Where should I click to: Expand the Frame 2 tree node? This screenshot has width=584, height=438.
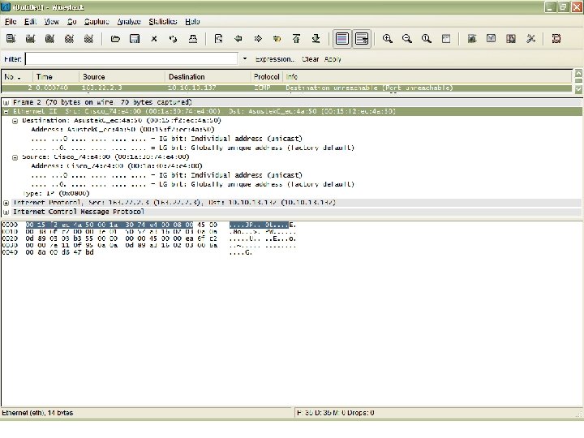(x=6, y=102)
